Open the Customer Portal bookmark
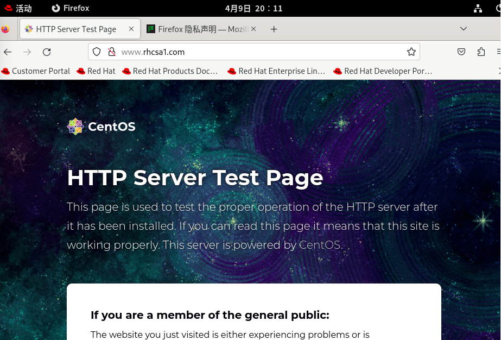This screenshot has width=501, height=340. [36, 71]
